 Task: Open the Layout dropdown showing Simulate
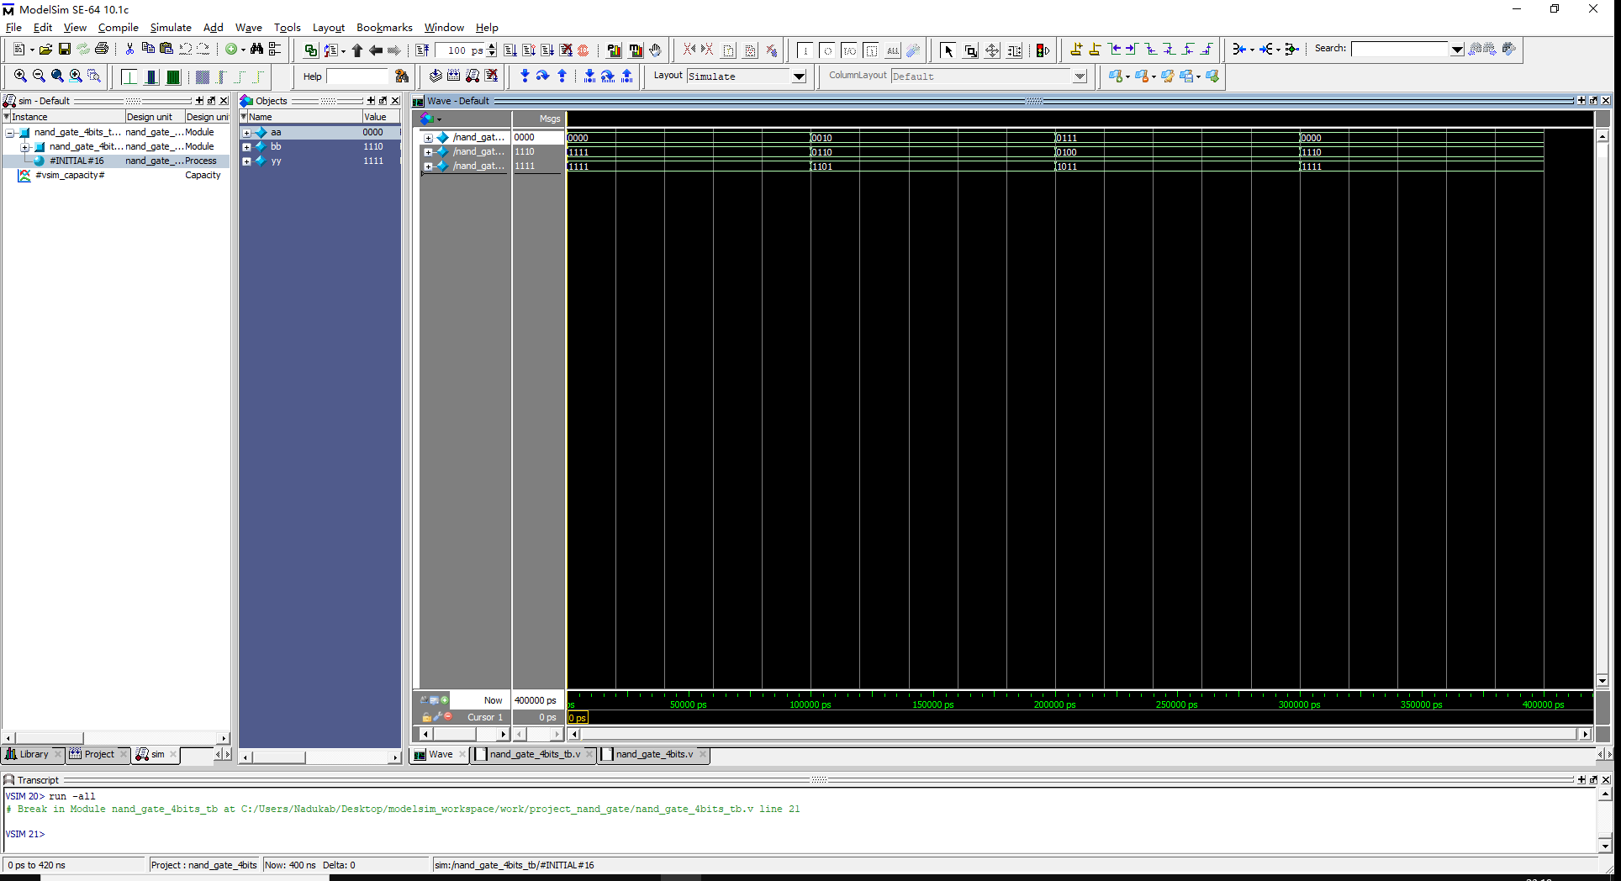point(798,76)
